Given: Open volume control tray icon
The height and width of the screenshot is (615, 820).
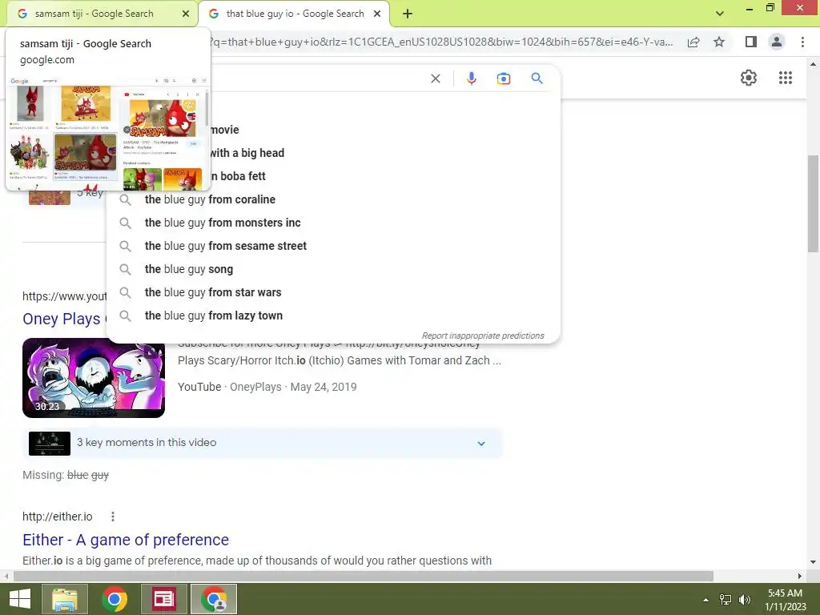Looking at the screenshot, I should (x=744, y=600).
